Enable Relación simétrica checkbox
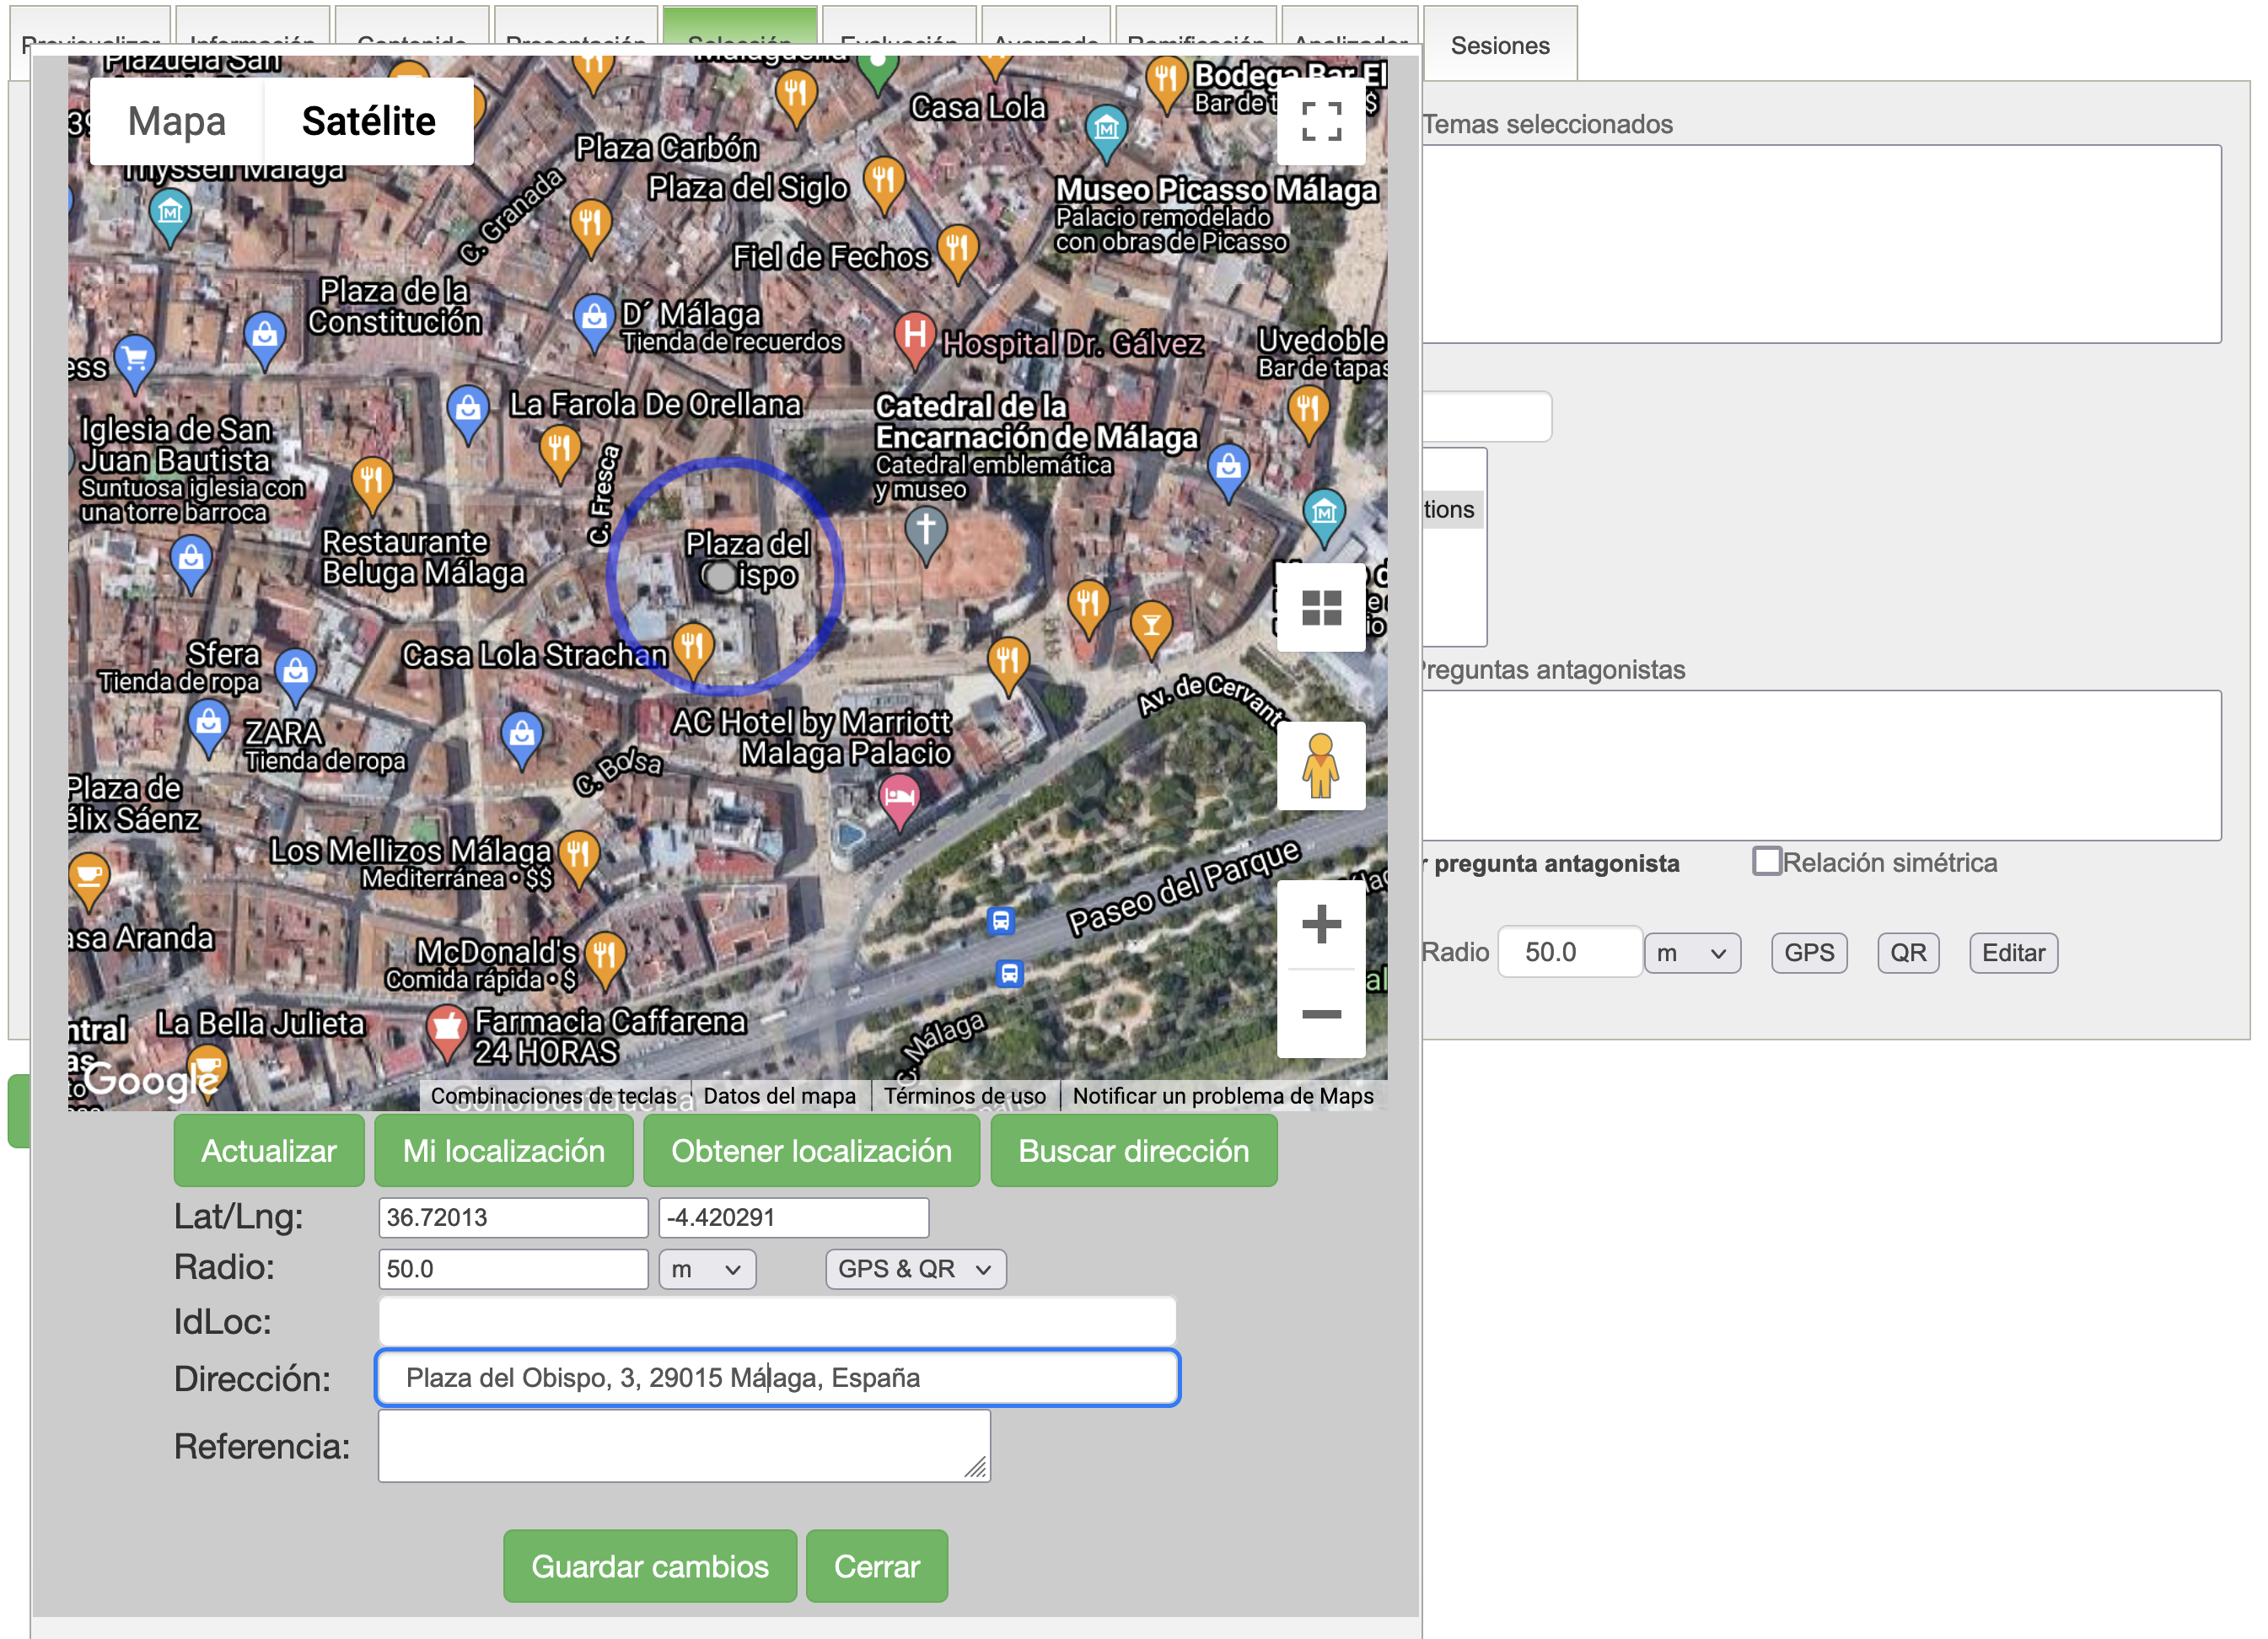This screenshot has height=1639, width=2268. [x=1766, y=861]
